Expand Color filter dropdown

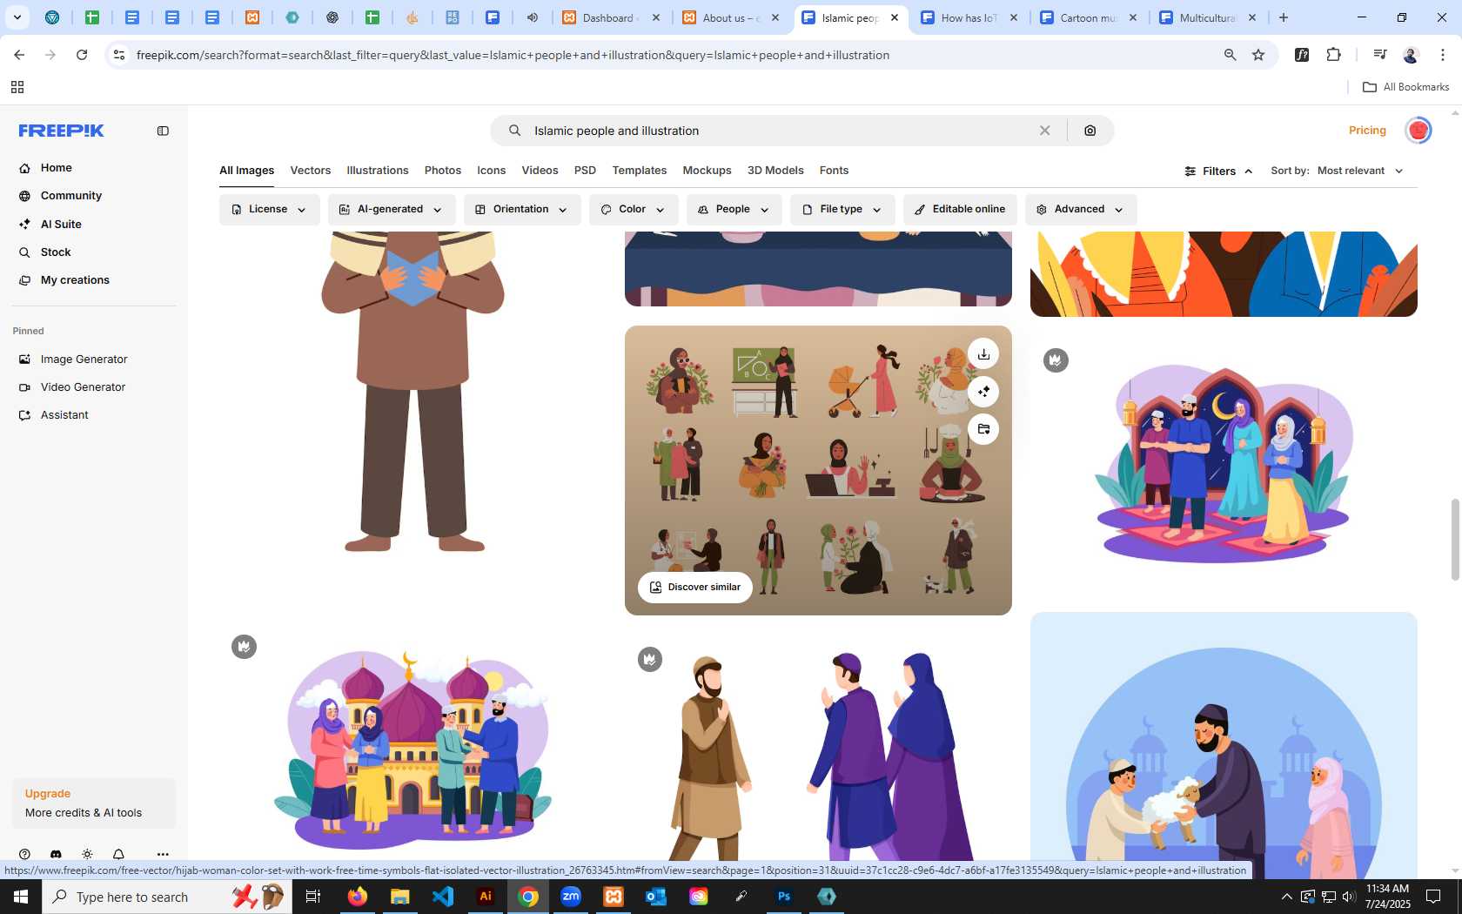[633, 210]
